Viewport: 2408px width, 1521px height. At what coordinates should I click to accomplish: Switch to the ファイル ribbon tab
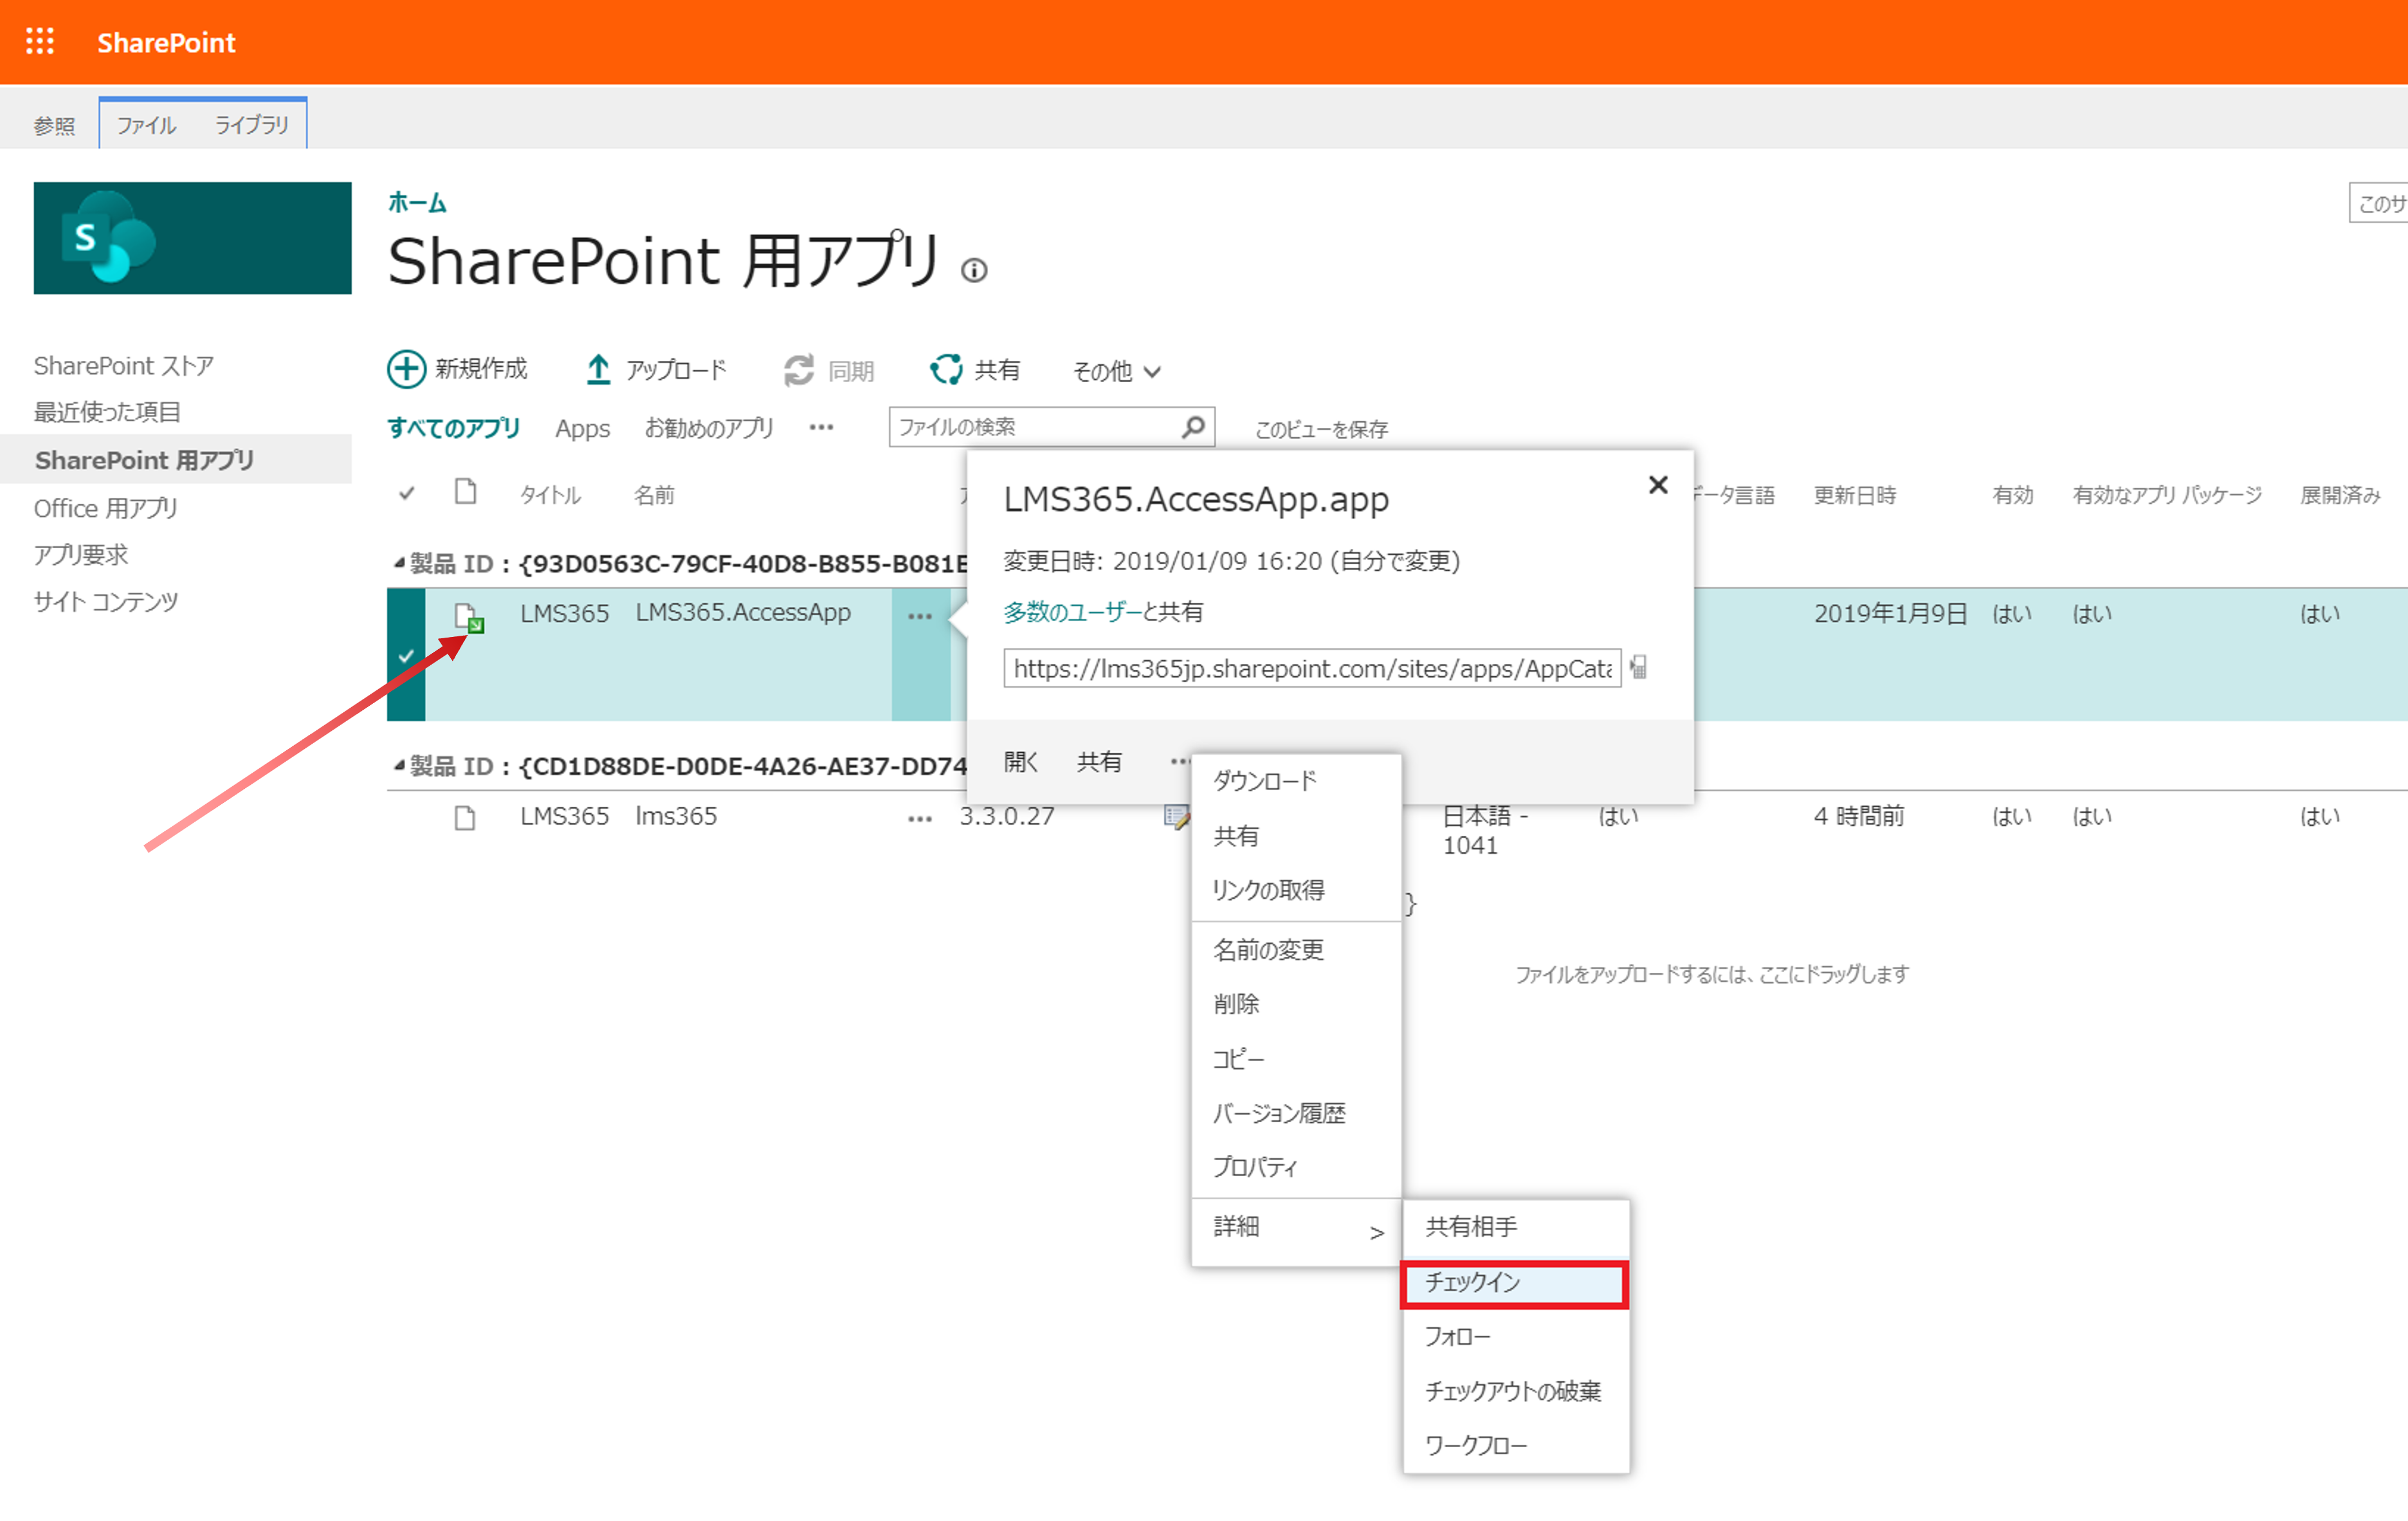[x=146, y=125]
